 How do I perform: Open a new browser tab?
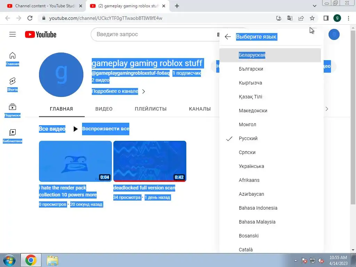click(177, 6)
